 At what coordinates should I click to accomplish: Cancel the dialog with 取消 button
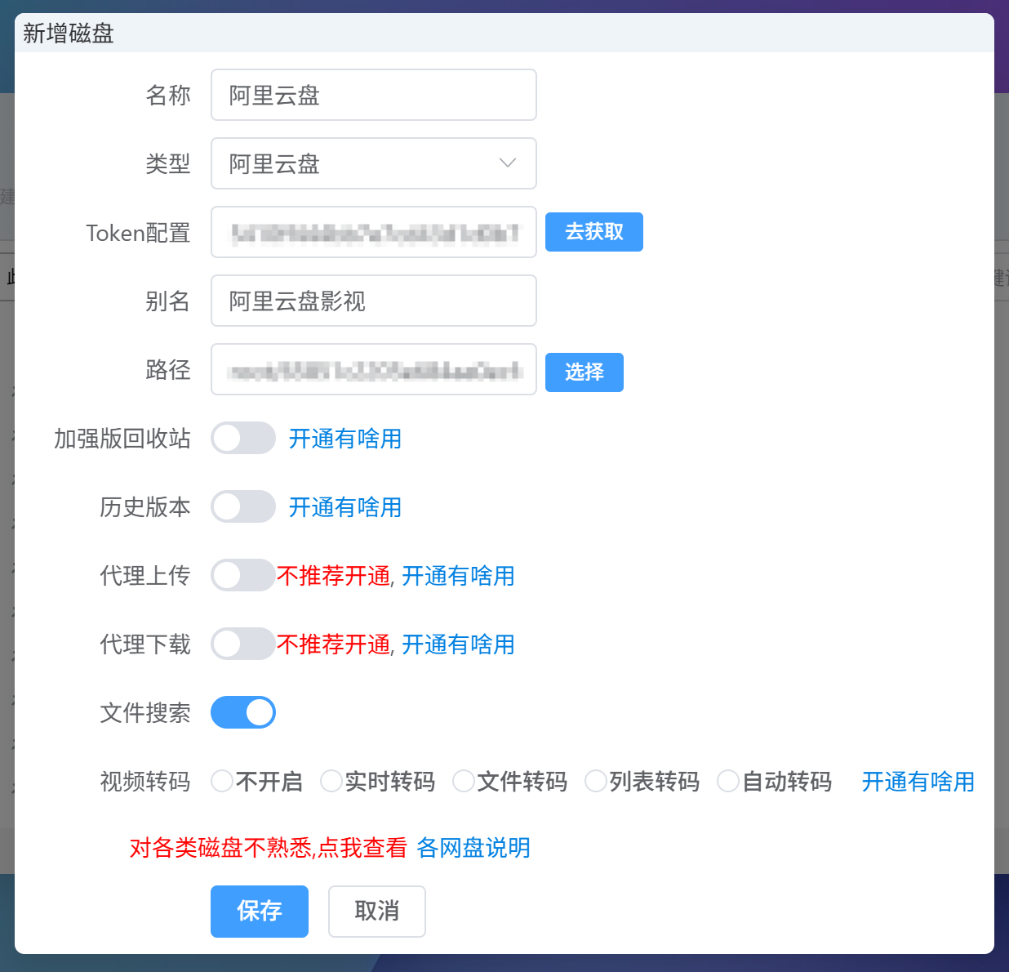point(376,912)
